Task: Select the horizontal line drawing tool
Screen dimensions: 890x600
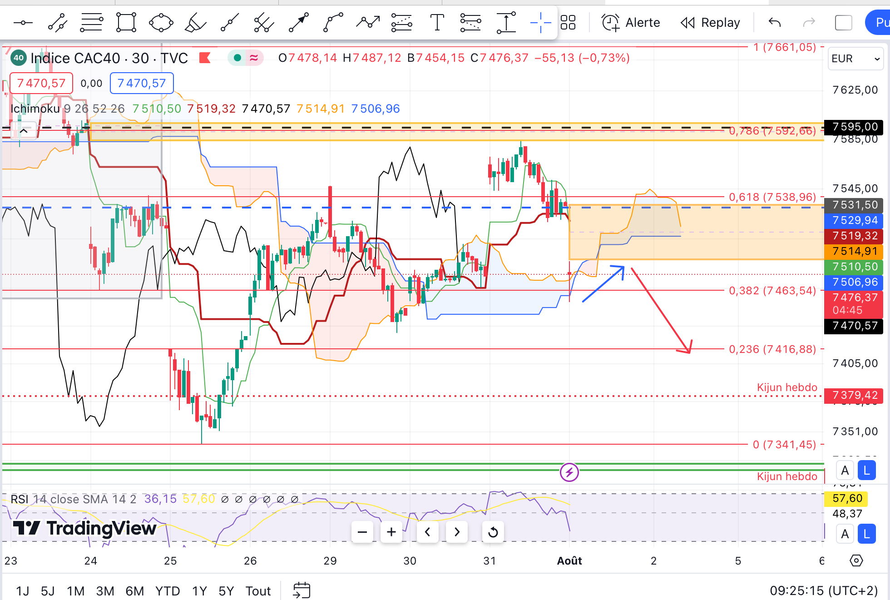Action: coord(23,22)
